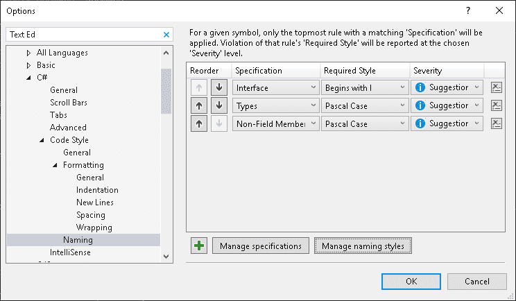Add a new naming rule
The width and height of the screenshot is (516, 301).
point(199,246)
